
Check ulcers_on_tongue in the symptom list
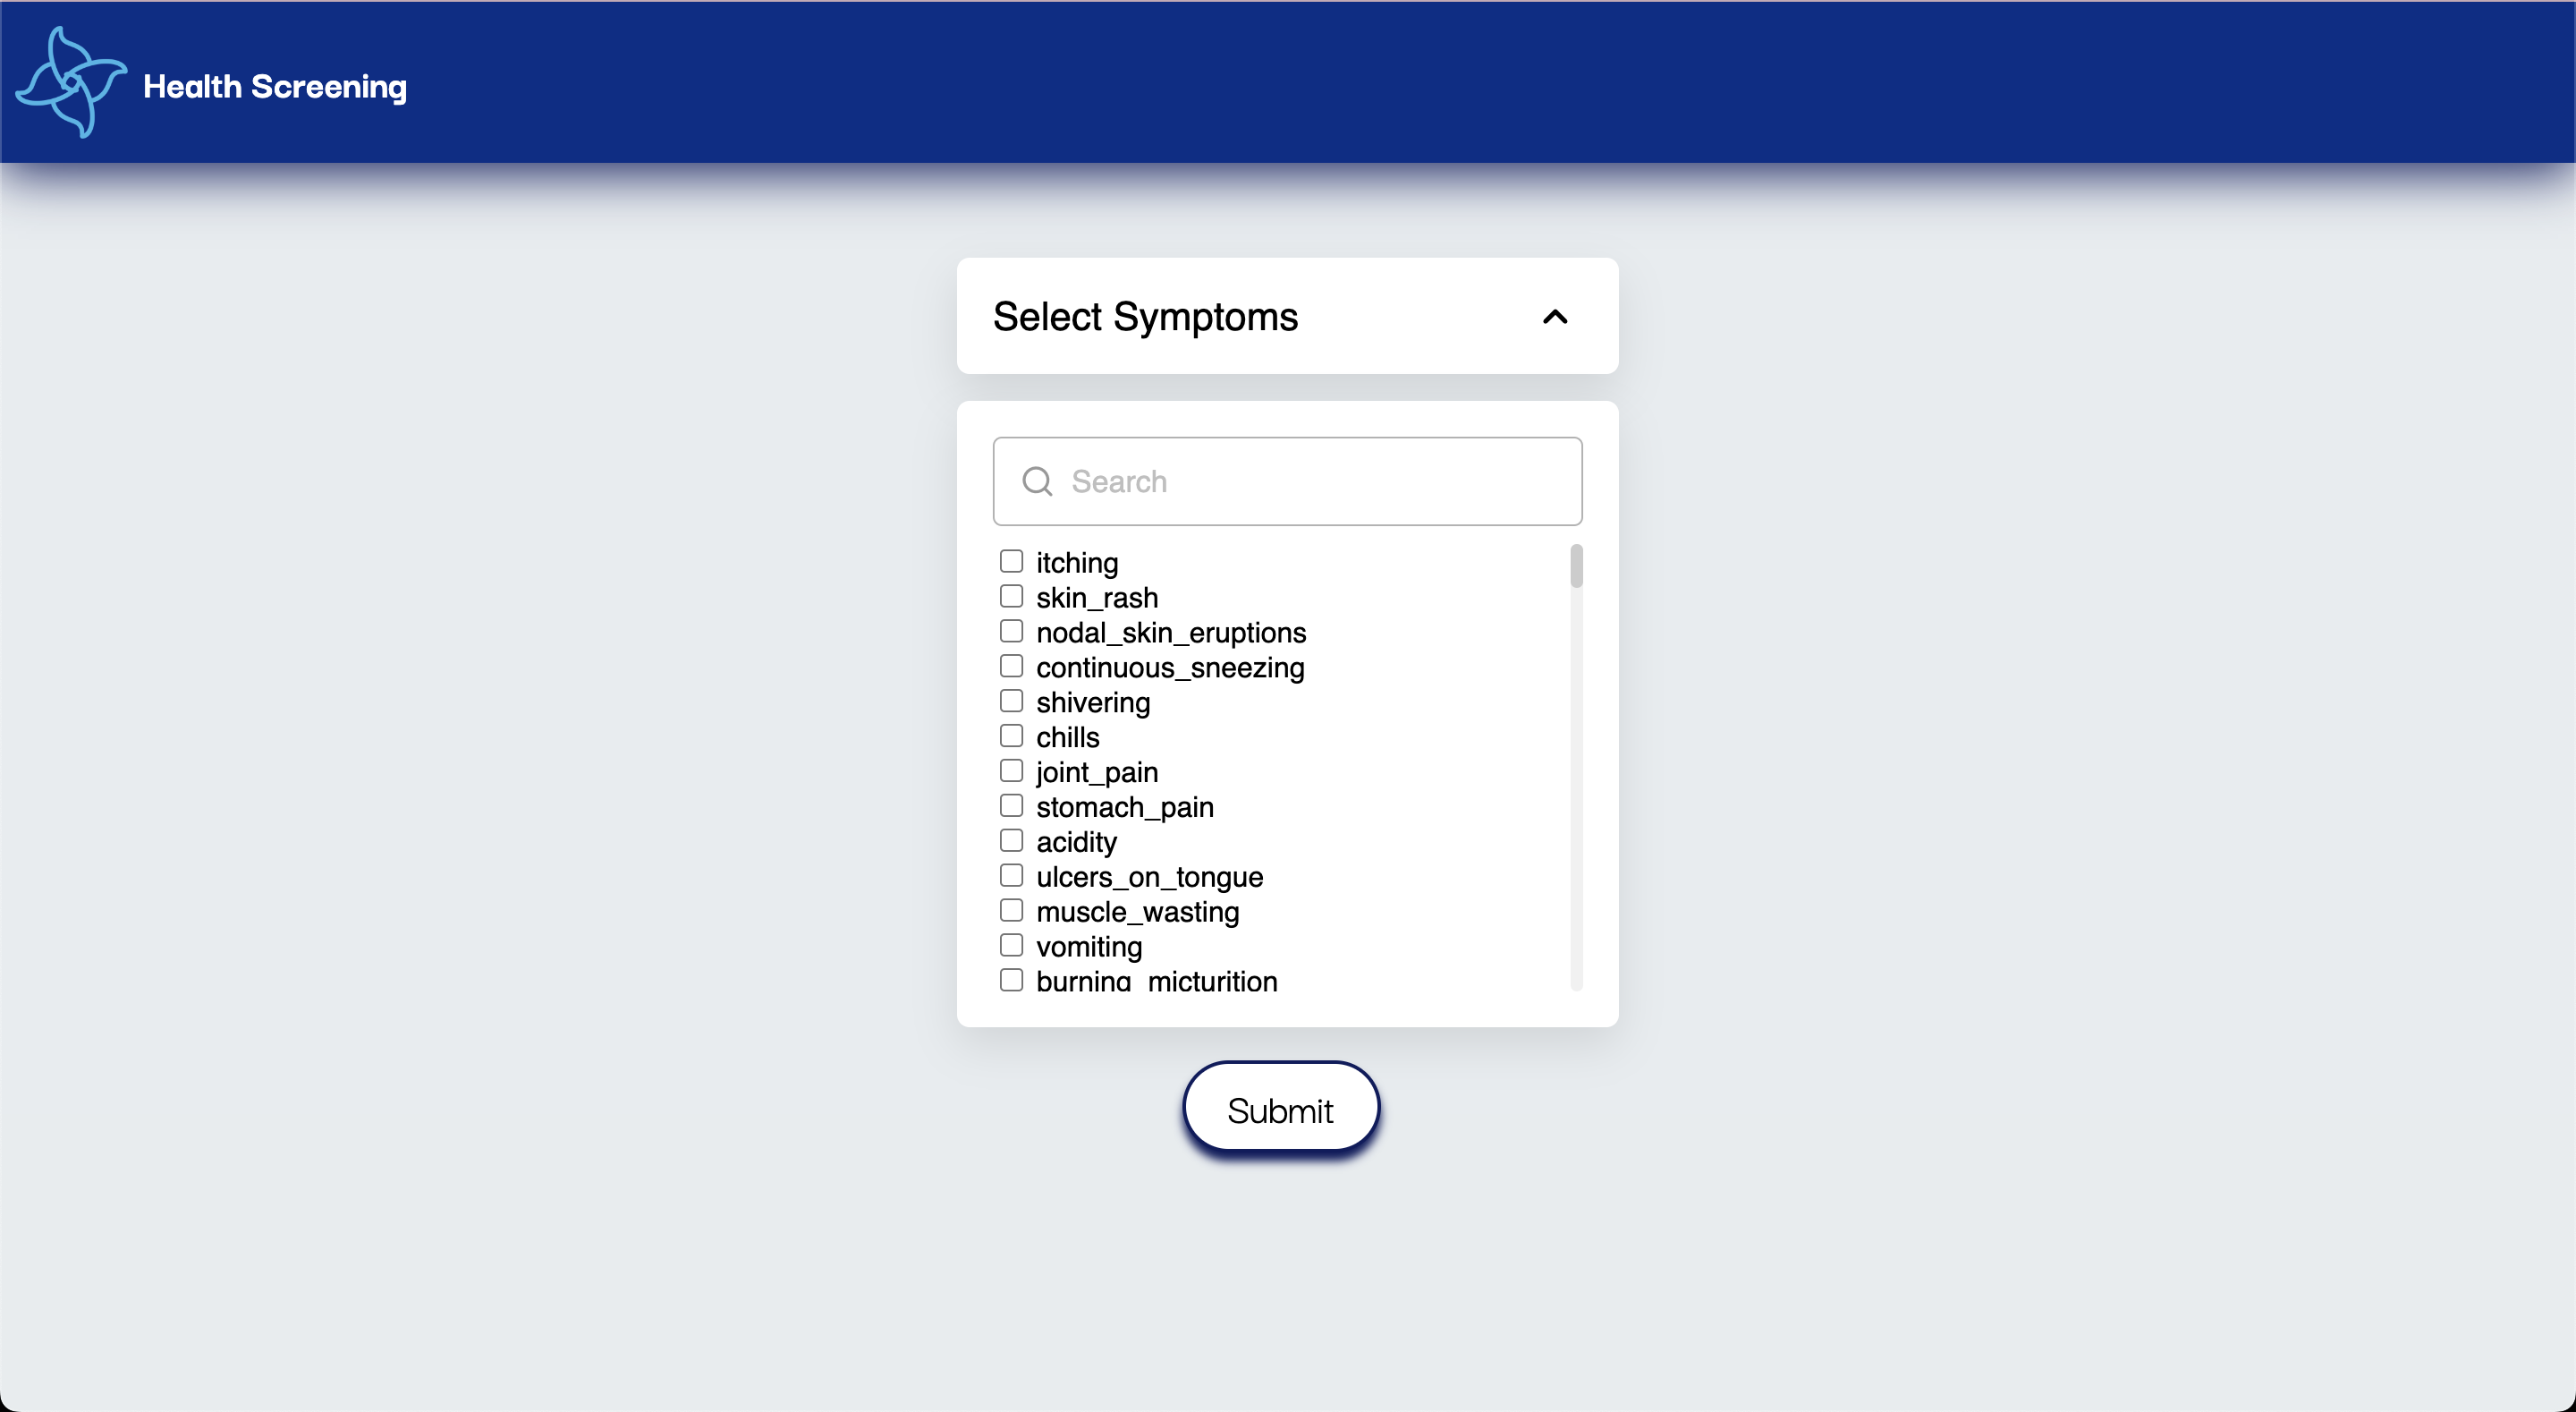[x=1011, y=876]
